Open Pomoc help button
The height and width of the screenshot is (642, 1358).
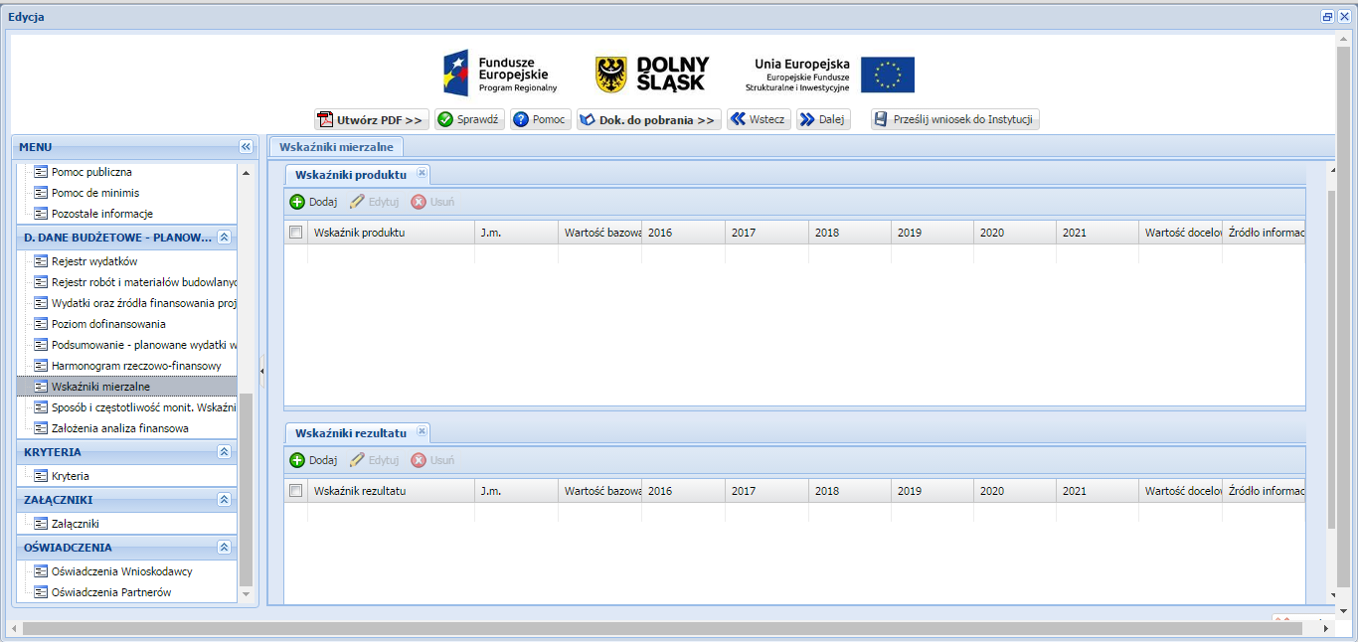coord(540,119)
